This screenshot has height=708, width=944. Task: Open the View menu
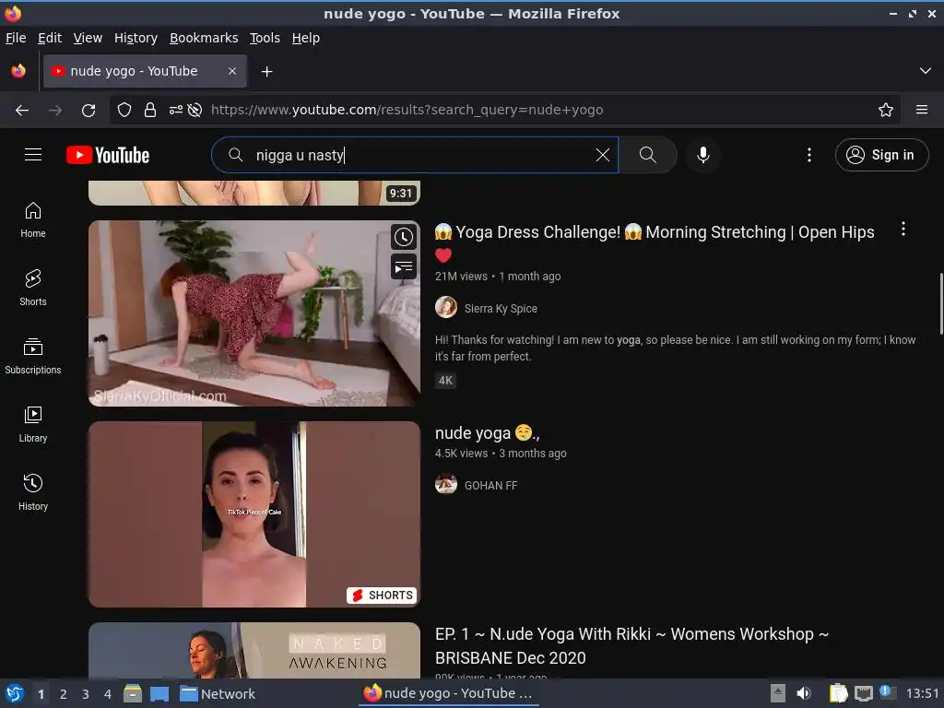point(88,38)
